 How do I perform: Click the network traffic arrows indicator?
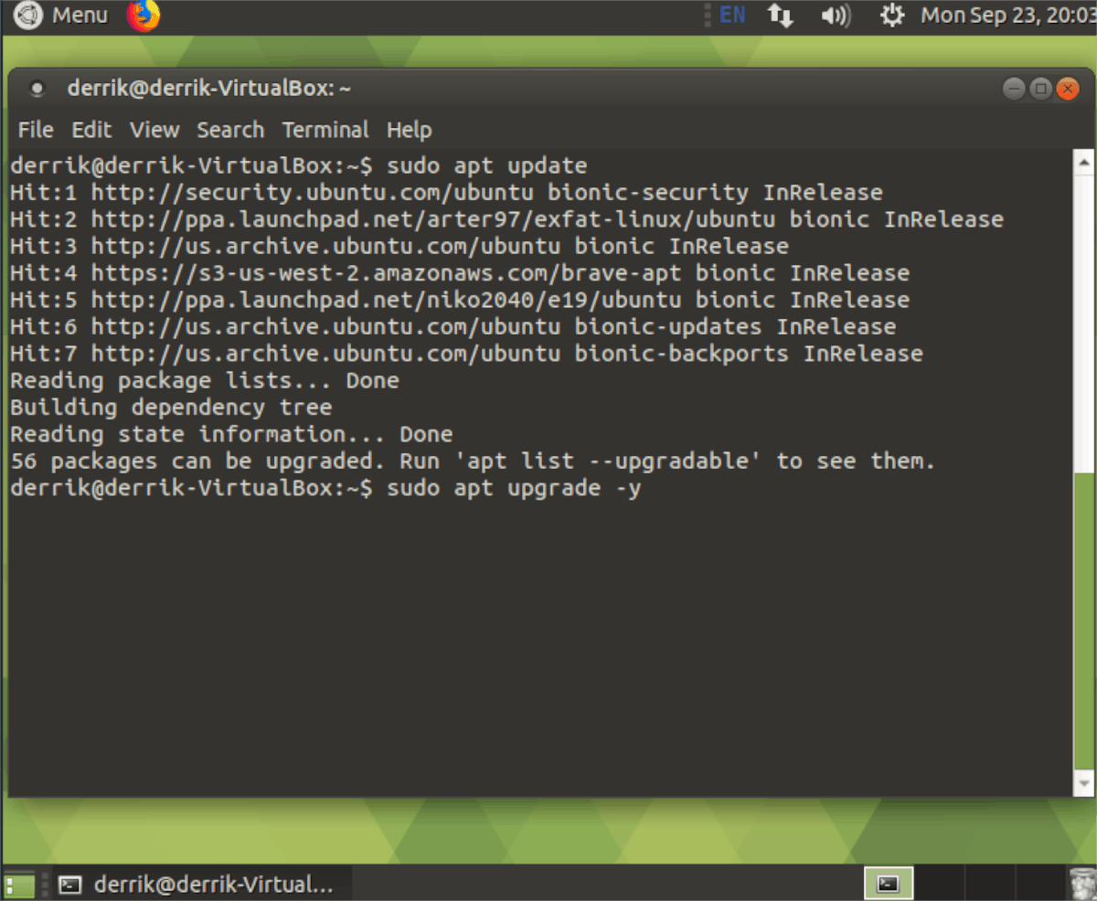point(780,16)
